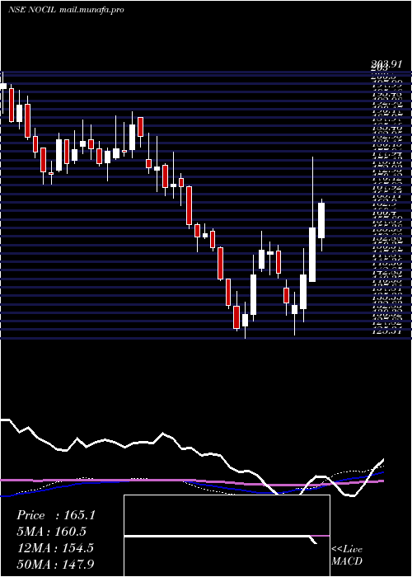Select the 50MA : 147.9 value

55,564
